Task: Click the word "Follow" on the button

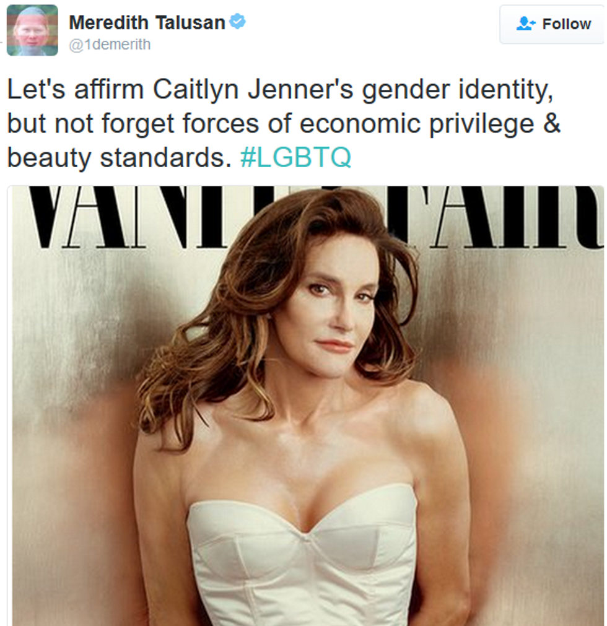Action: pyautogui.click(x=567, y=24)
